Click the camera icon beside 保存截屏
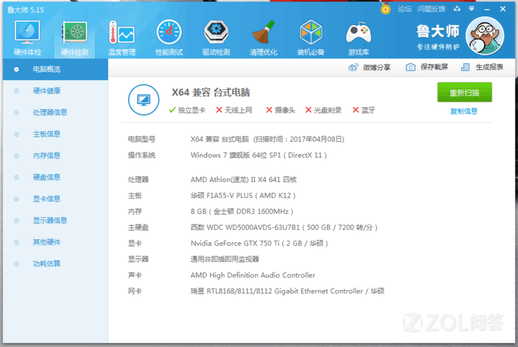Image resolution: width=518 pixels, height=347 pixels. [411, 67]
